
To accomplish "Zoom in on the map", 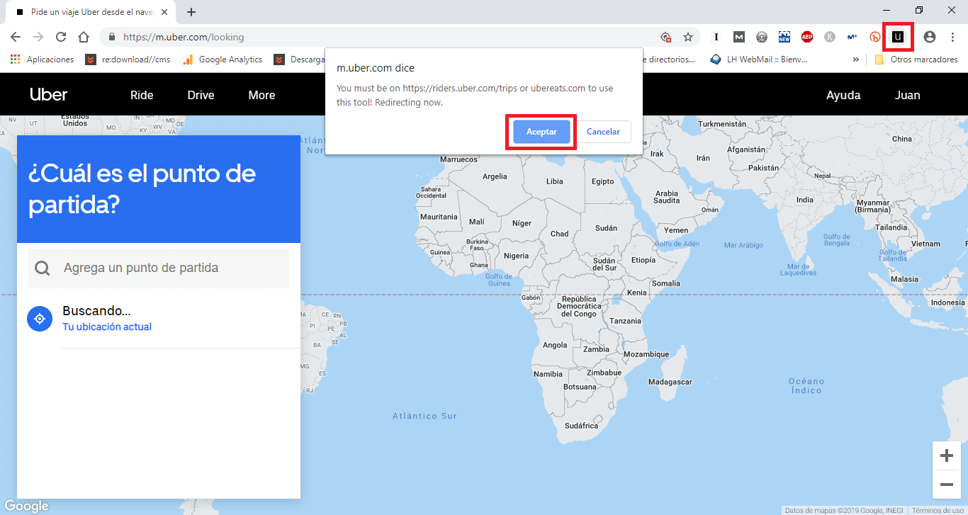I will (x=946, y=455).
